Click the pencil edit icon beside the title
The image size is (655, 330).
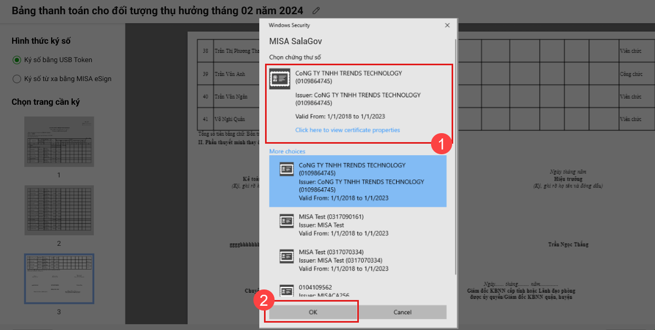click(x=316, y=10)
